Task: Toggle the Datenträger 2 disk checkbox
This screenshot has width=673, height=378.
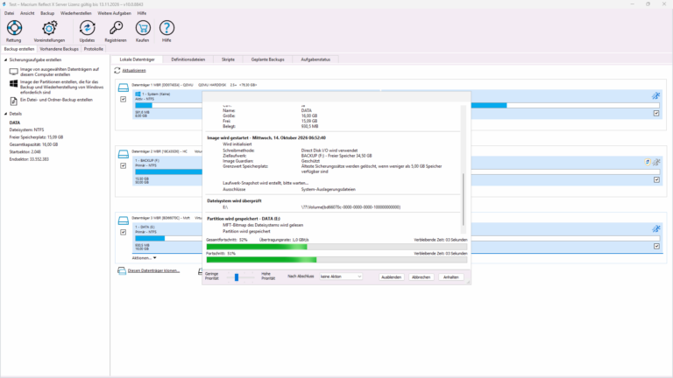Action: 124,165
